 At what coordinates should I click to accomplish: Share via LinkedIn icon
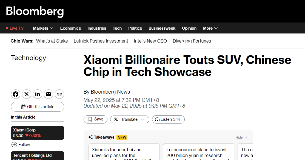[x=38, y=94]
